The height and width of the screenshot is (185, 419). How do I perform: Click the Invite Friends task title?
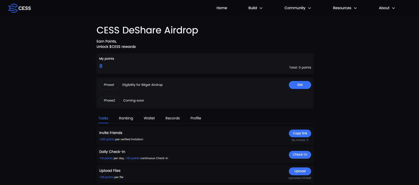click(111, 133)
